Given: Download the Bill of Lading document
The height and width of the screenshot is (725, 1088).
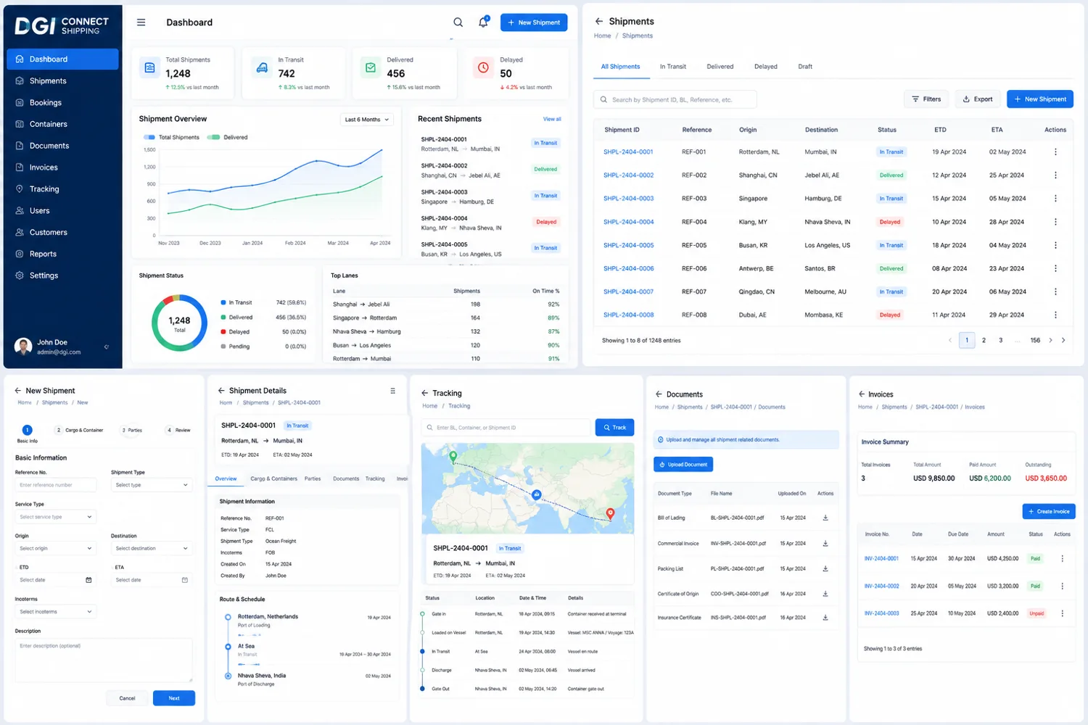Looking at the screenshot, I should click(x=825, y=518).
